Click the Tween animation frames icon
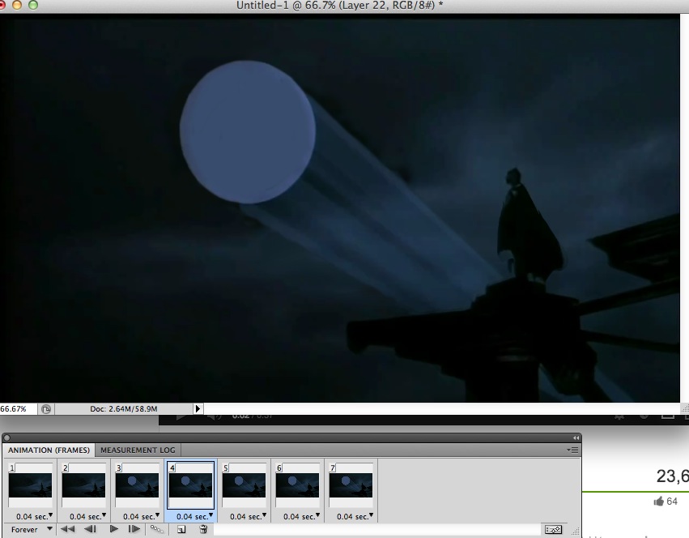Screen dimensions: 689x538 [x=158, y=529]
